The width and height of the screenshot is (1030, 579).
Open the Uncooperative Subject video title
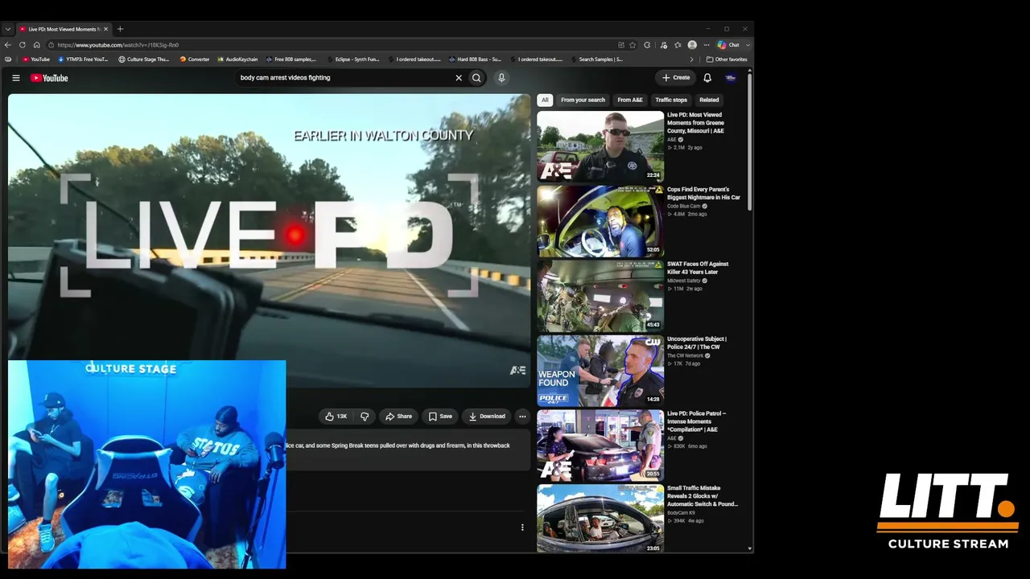pyautogui.click(x=697, y=343)
